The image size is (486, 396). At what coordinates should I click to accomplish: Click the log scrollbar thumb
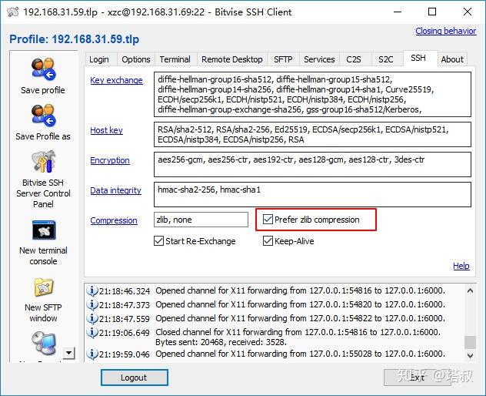pos(470,342)
